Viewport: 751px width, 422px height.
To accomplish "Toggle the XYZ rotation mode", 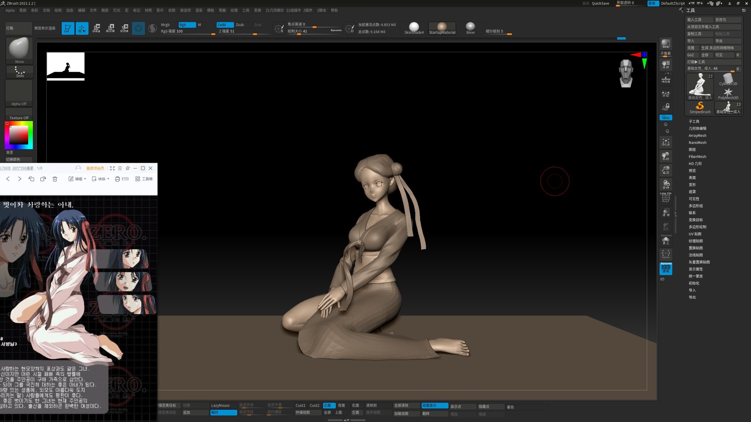I will pos(665,117).
